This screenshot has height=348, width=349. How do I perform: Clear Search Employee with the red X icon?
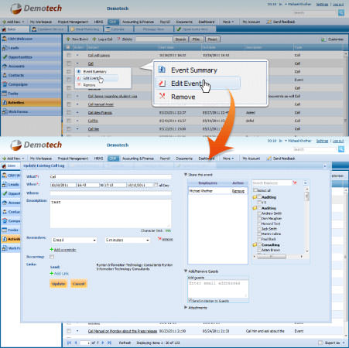[x=295, y=183]
